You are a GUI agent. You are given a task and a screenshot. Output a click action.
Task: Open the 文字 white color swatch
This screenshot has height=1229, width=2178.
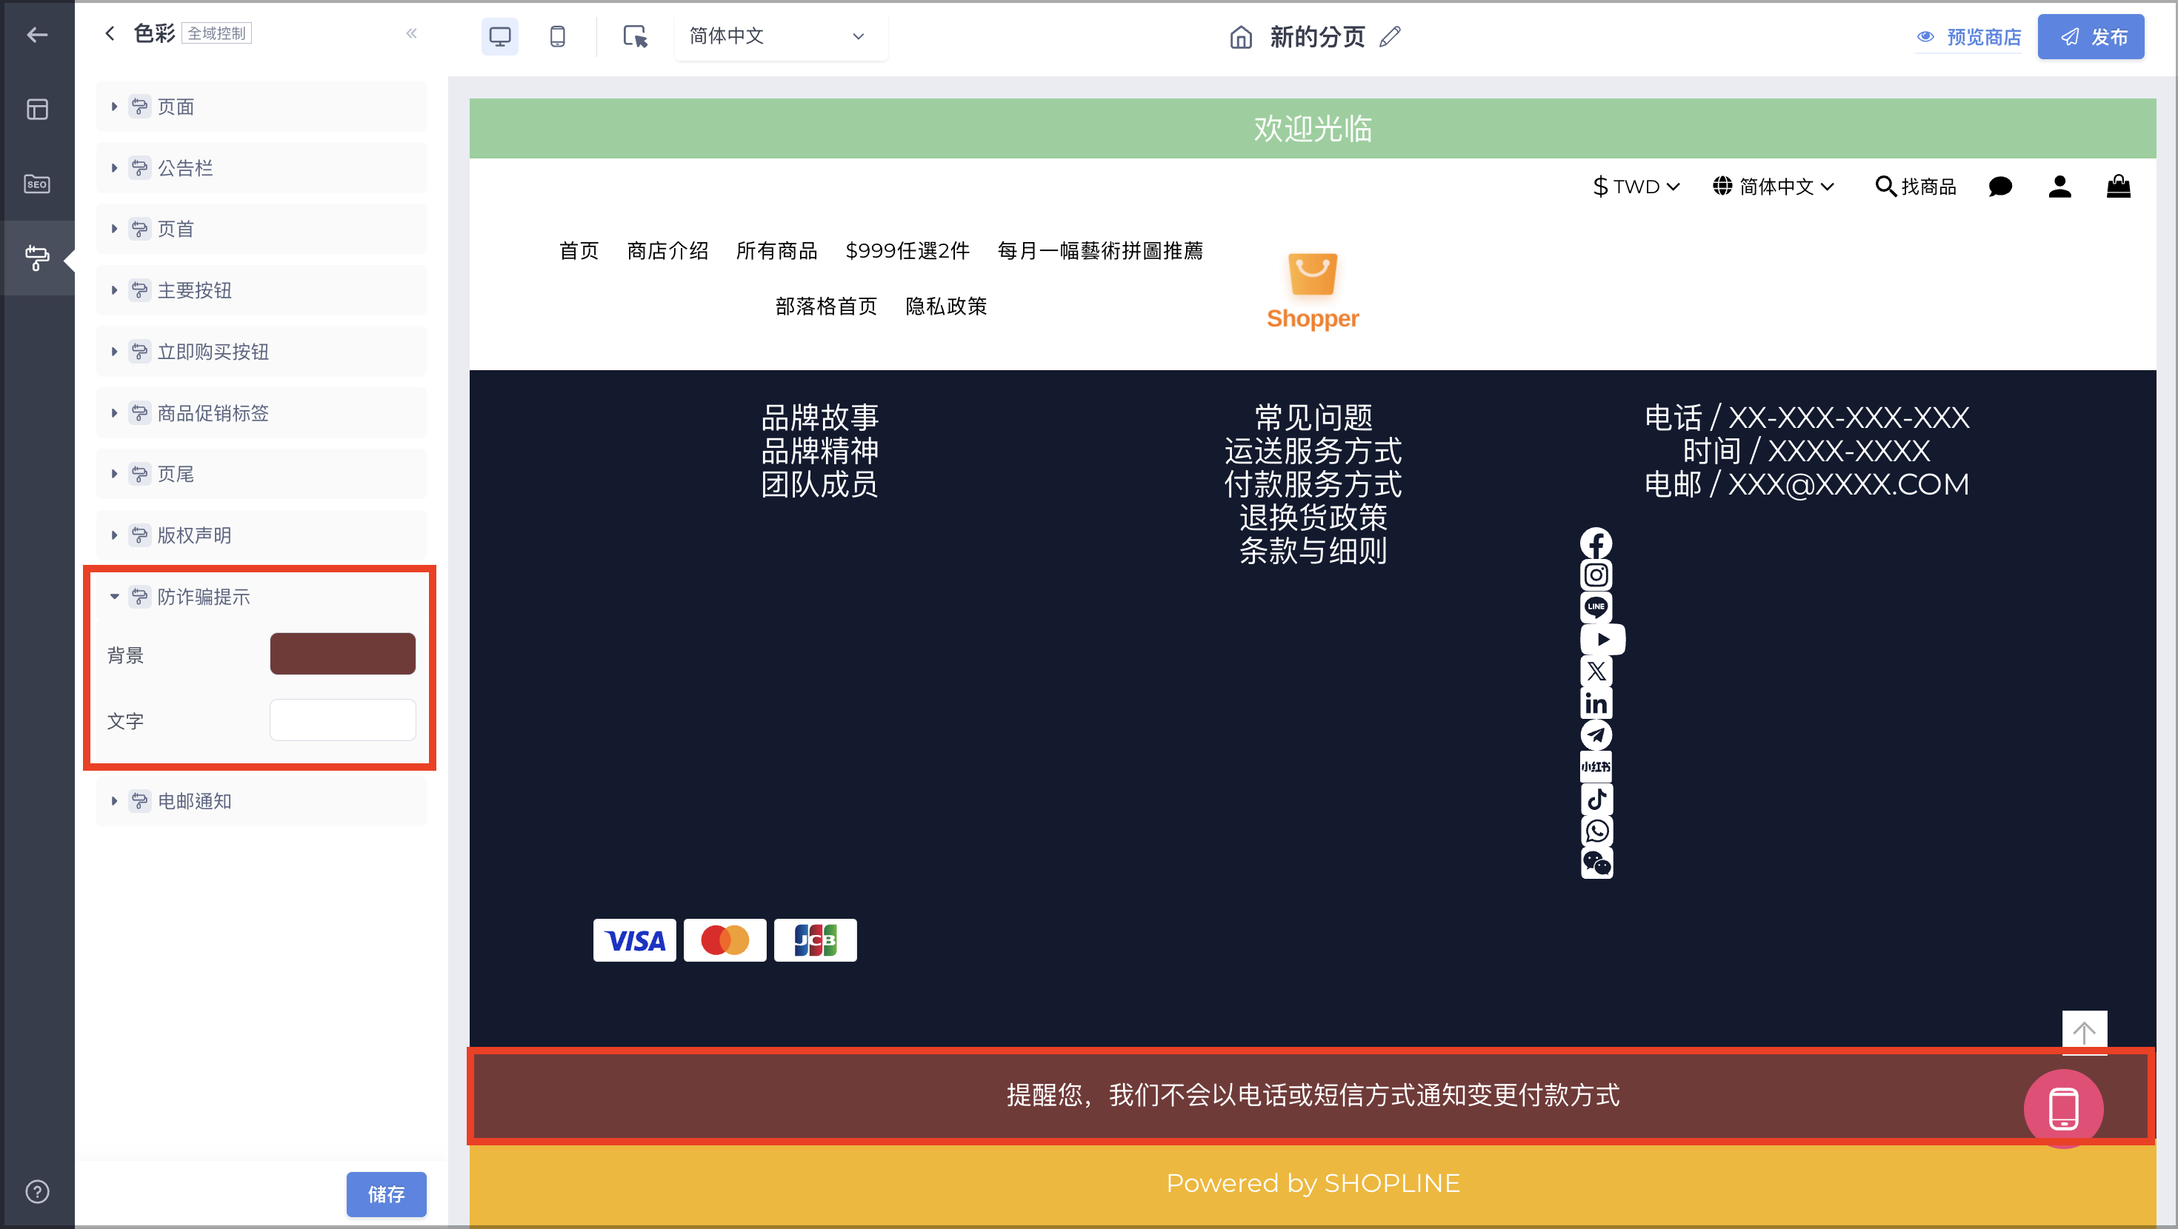[342, 720]
